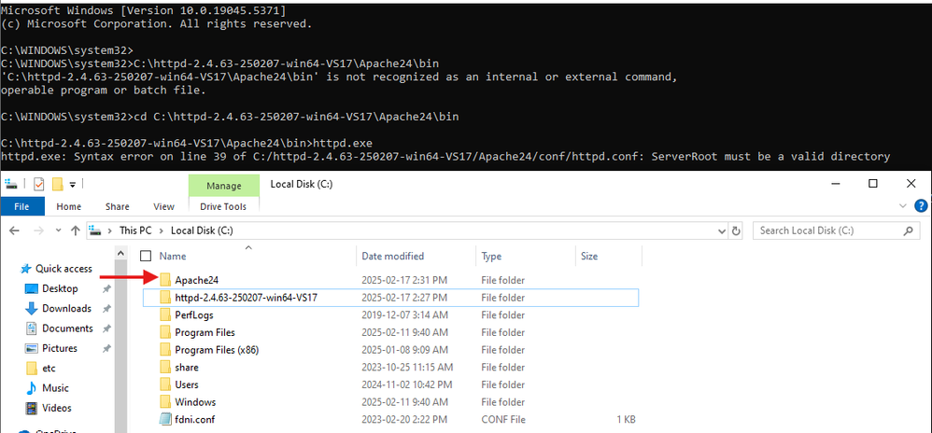This screenshot has width=932, height=433.
Task: Select the fdni.conf file icon
Action: point(165,419)
